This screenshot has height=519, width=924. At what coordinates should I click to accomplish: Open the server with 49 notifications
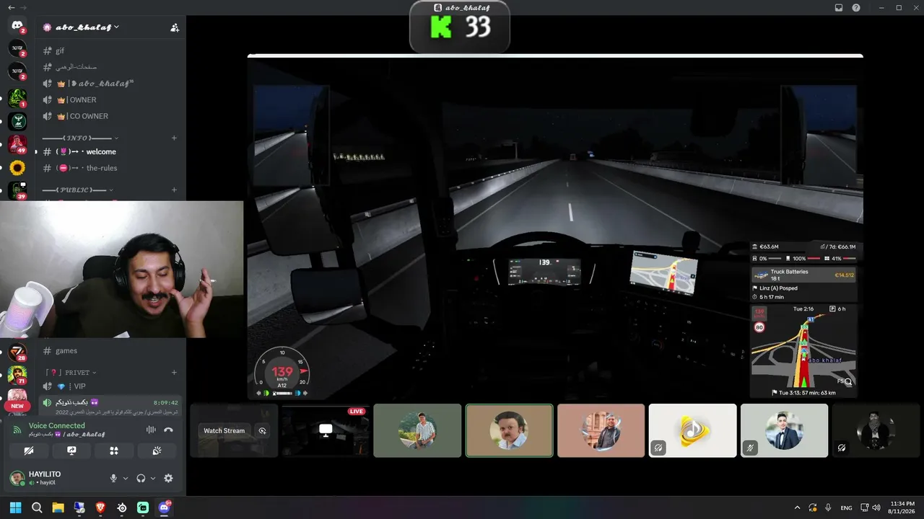click(17, 144)
